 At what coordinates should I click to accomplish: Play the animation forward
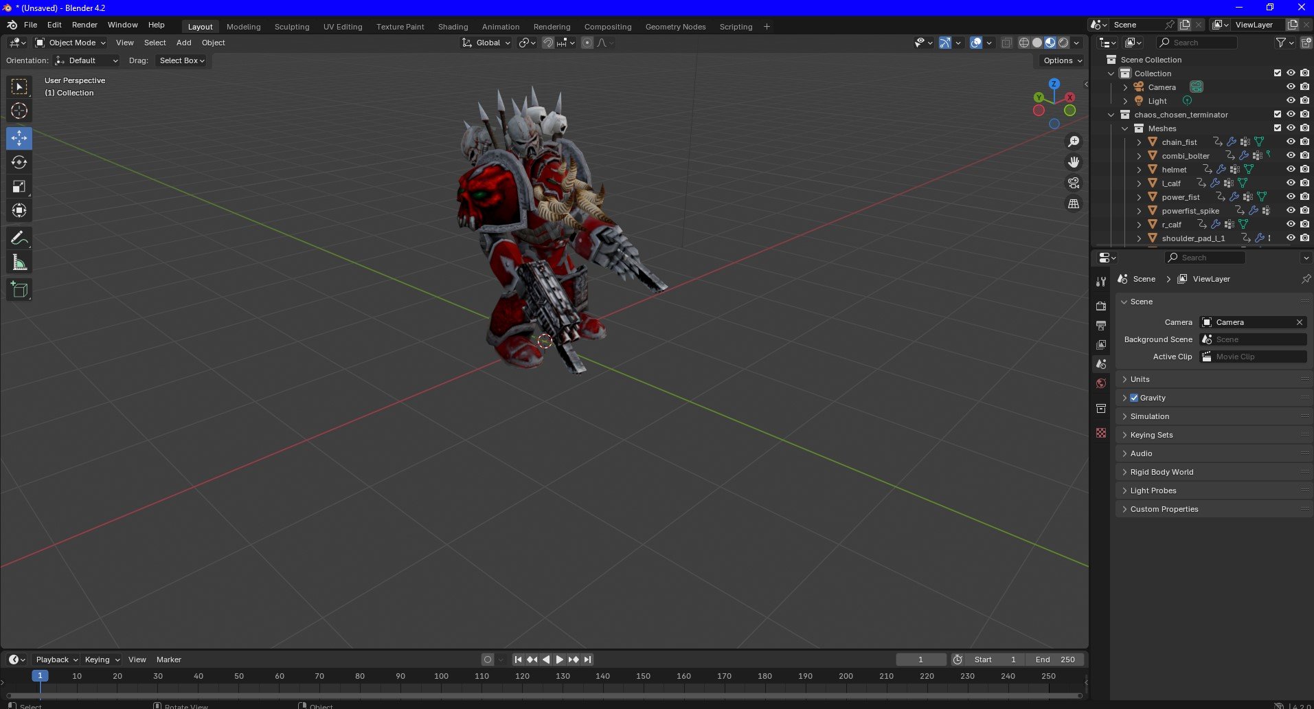[x=560, y=660]
